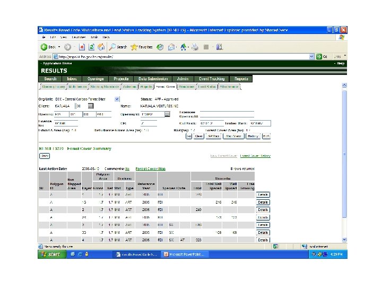This screenshot has width=382, height=287.
Task: Expand the Org Unit dropdown
Action: click(117, 99)
